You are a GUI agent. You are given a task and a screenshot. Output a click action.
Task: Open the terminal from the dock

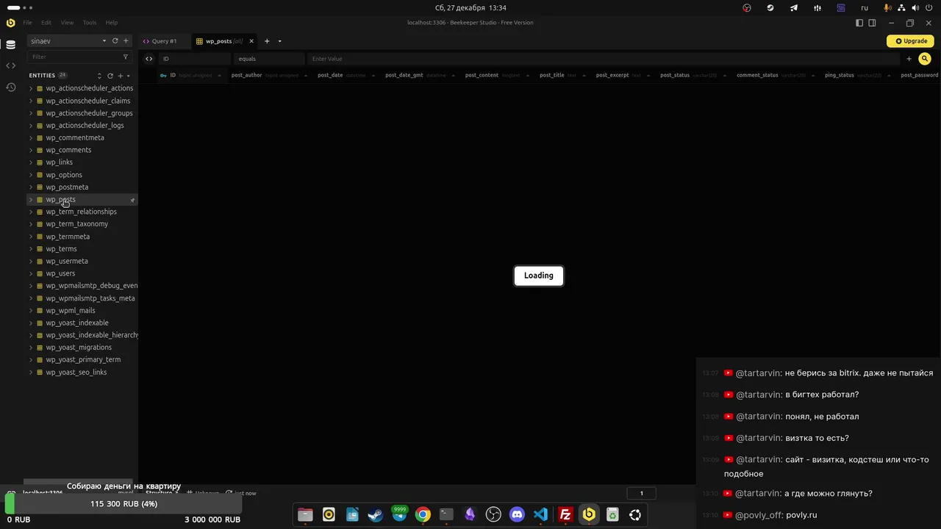tap(446, 515)
